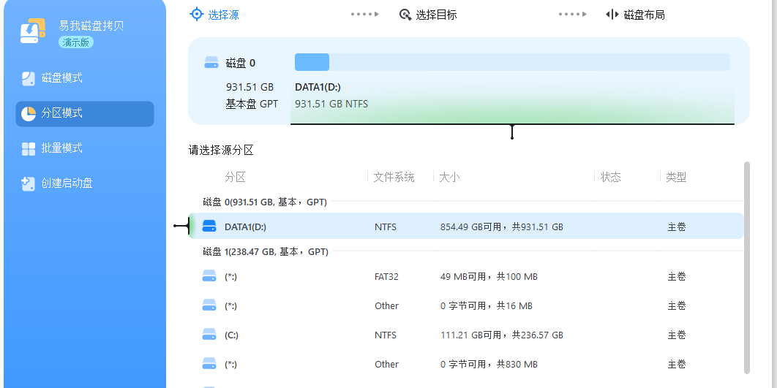The width and height of the screenshot is (777, 388).
Task: Click the Partition Mode pie icon
Action: coord(29,113)
